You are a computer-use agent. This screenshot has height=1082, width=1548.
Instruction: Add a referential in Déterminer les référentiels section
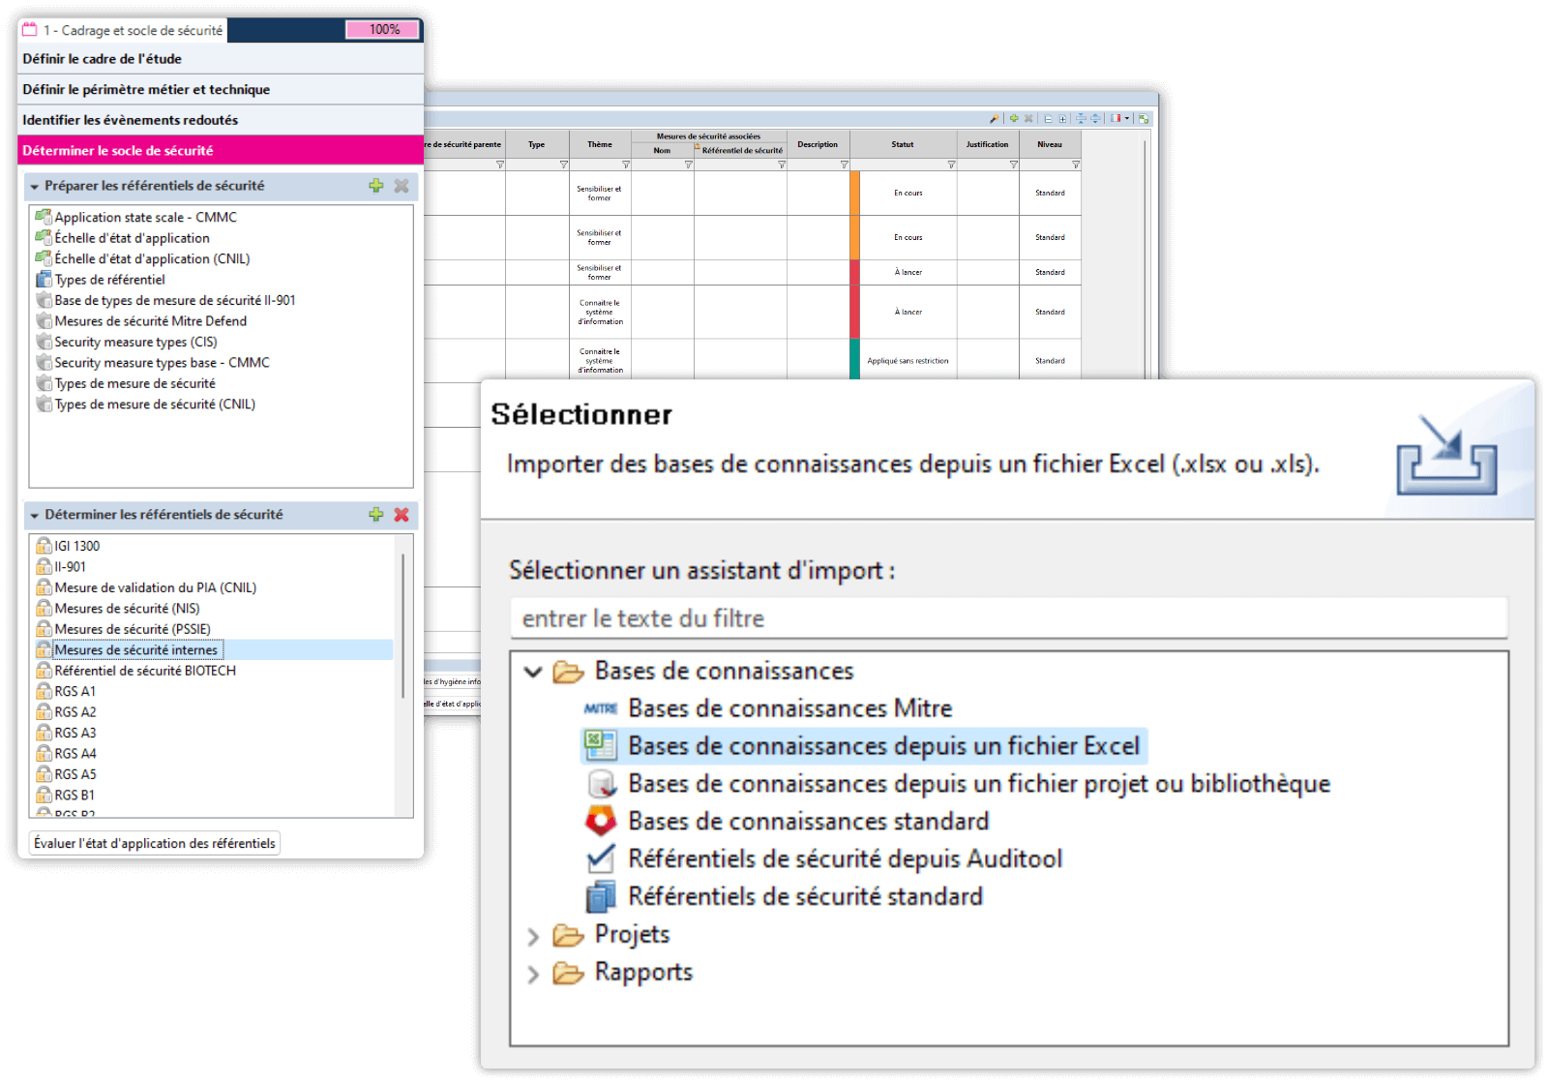click(x=376, y=515)
